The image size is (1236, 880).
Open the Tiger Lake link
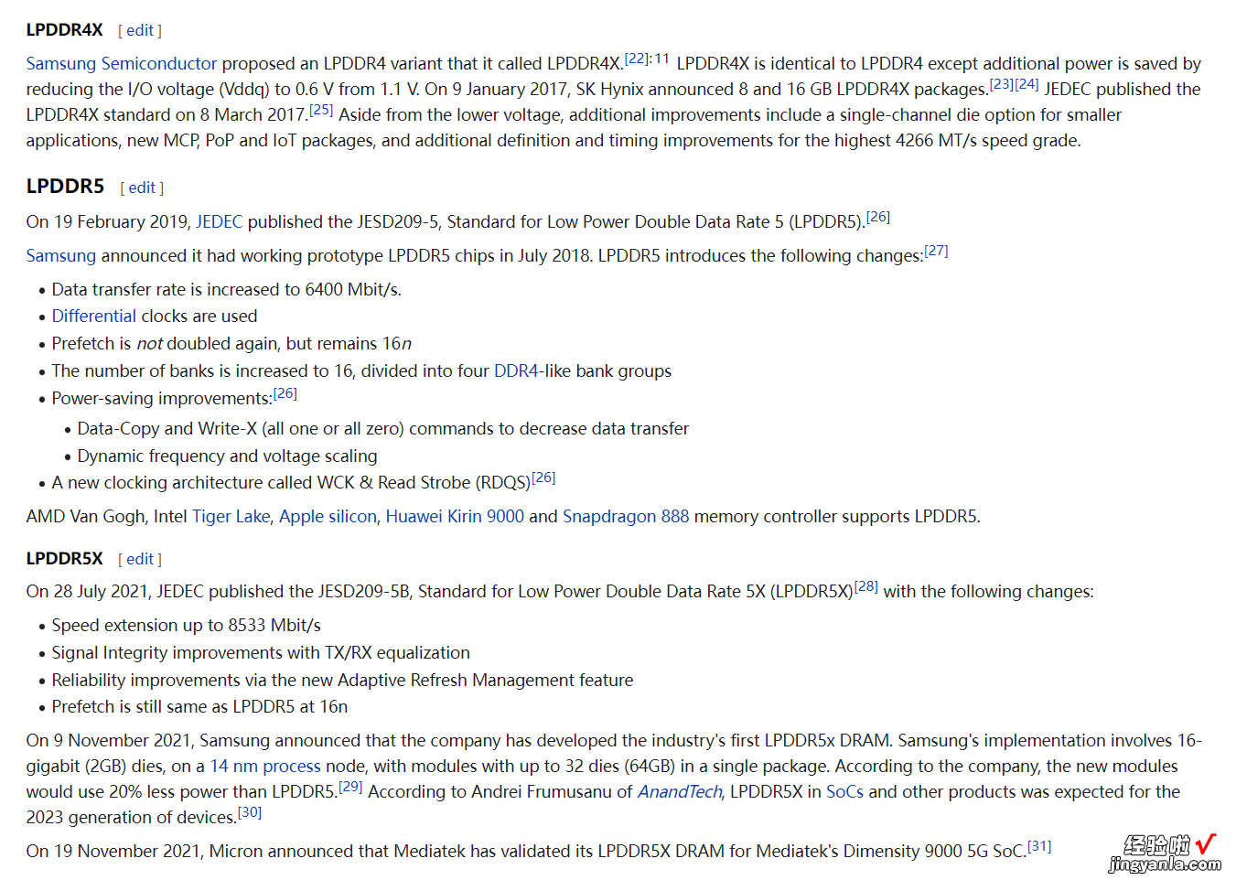coord(231,516)
